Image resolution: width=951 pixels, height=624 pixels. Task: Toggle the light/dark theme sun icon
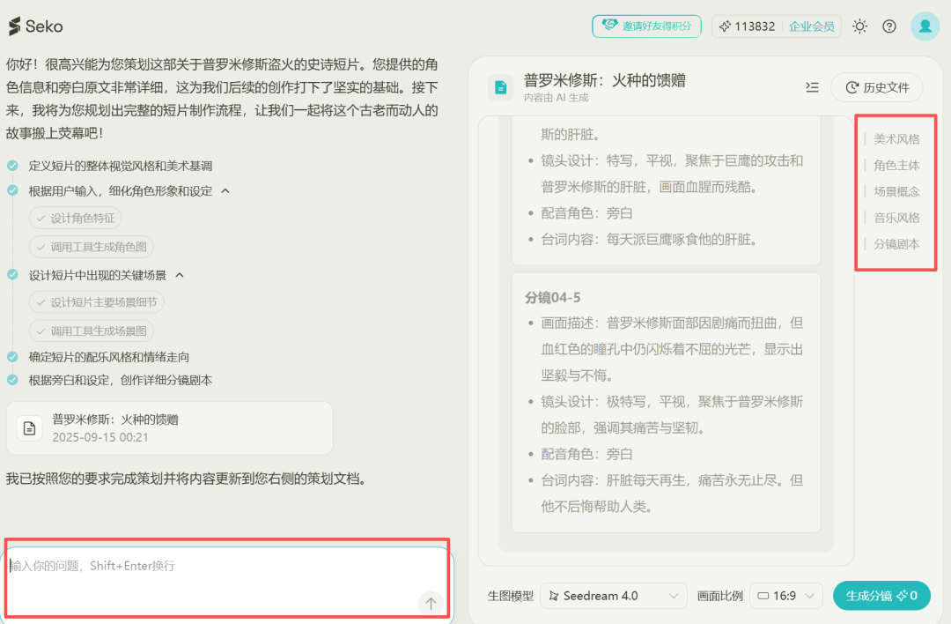pyautogui.click(x=860, y=26)
